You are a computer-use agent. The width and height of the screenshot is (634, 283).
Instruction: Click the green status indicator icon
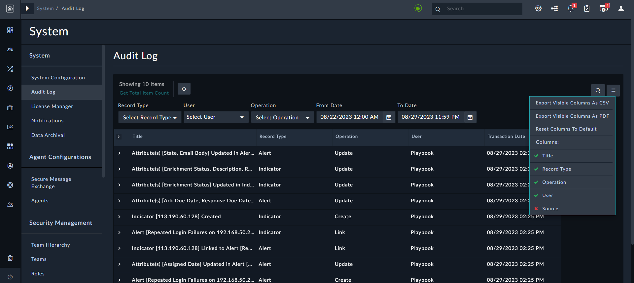click(418, 8)
